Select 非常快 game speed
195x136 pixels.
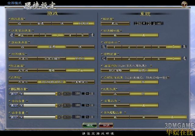click(x=84, y=23)
